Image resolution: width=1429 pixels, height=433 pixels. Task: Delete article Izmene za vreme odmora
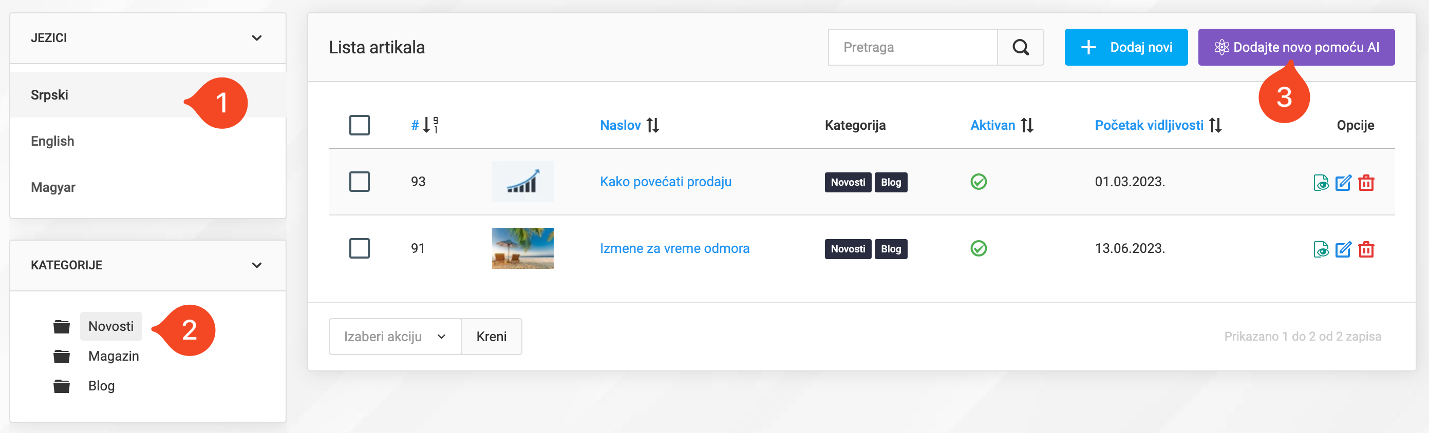coord(1366,250)
